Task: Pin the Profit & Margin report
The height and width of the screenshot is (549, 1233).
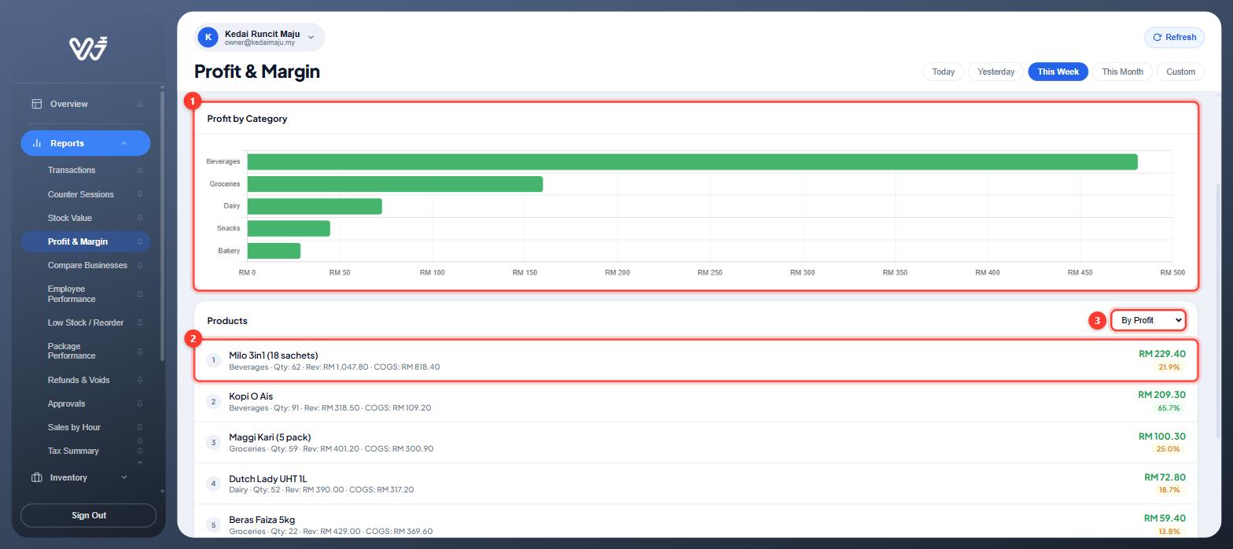Action: click(x=140, y=241)
